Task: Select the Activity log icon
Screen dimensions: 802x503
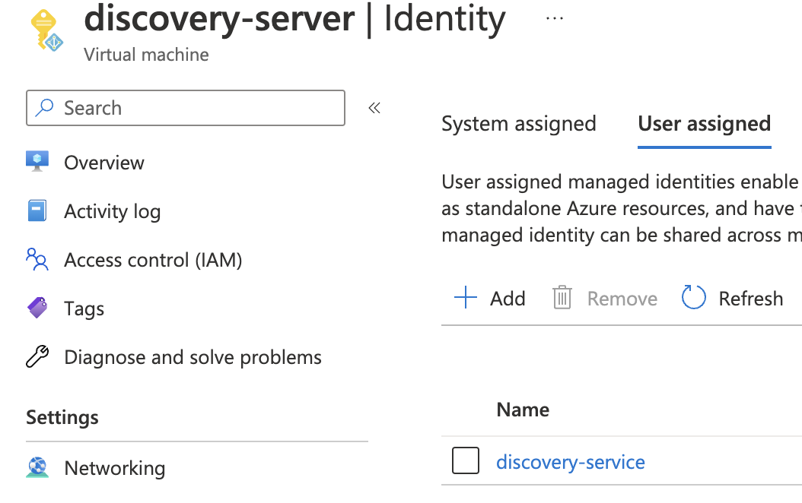Action: pos(36,210)
